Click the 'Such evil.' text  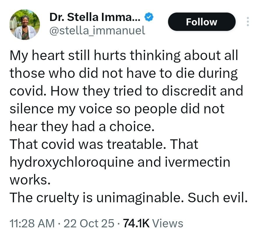point(217,198)
